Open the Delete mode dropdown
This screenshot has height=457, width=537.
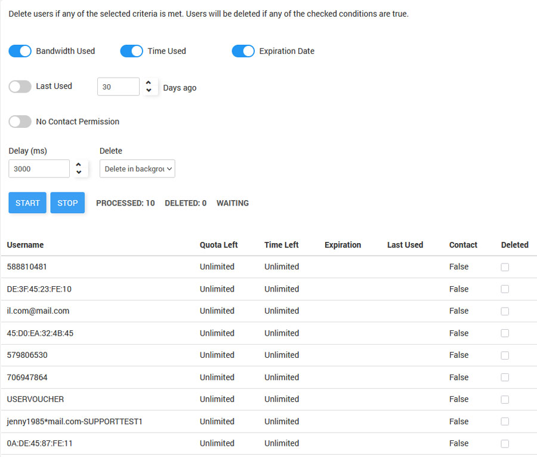137,169
